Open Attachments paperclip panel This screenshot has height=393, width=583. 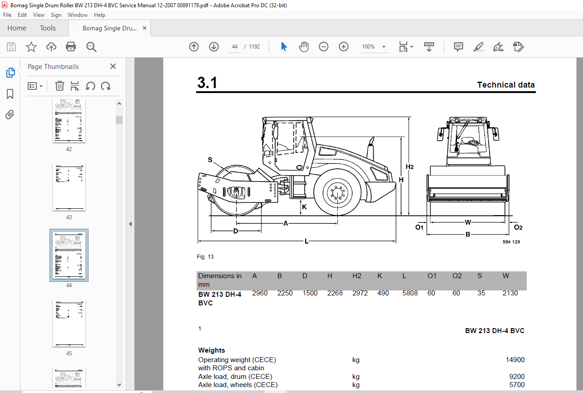[x=10, y=114]
